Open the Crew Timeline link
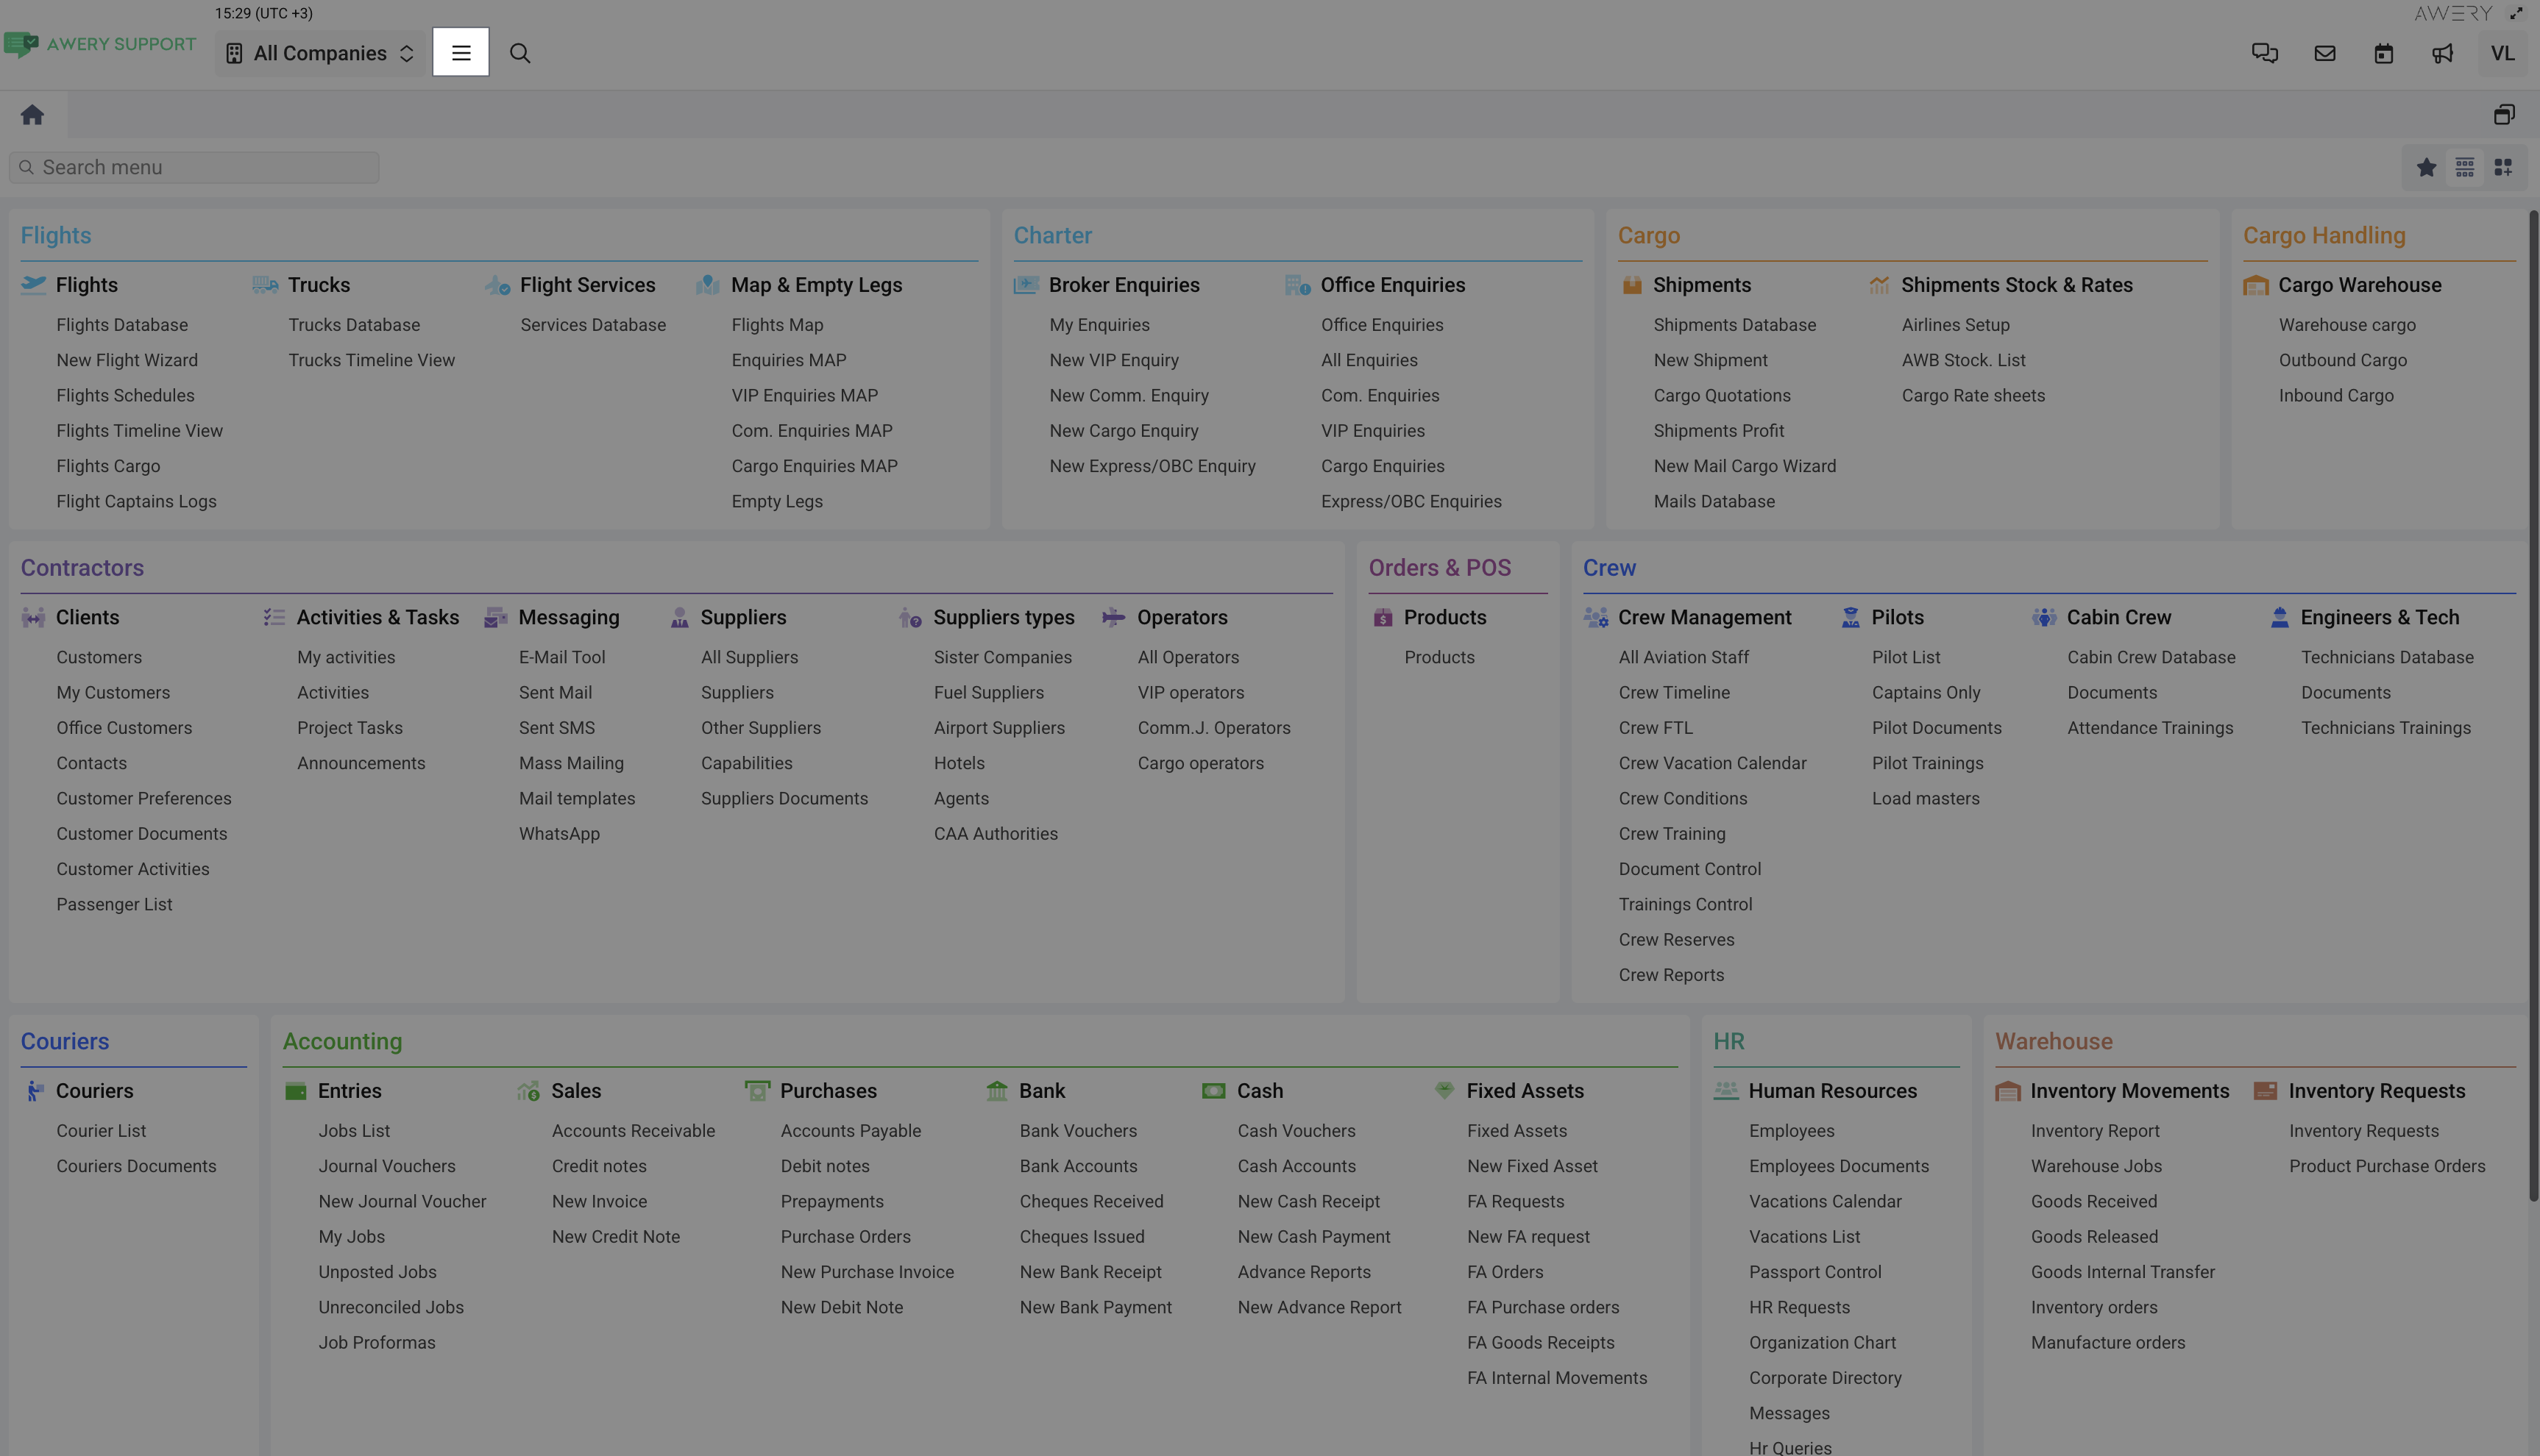The height and width of the screenshot is (1456, 2540). click(1674, 692)
